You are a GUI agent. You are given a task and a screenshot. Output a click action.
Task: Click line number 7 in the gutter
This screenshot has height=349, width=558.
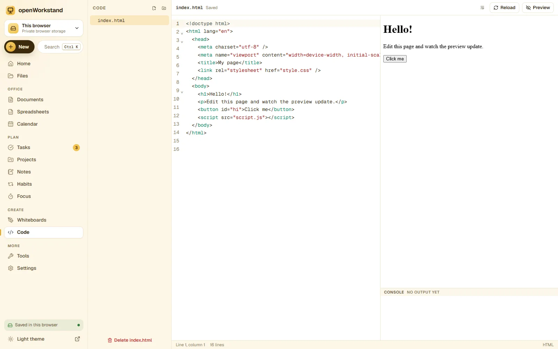(178, 74)
